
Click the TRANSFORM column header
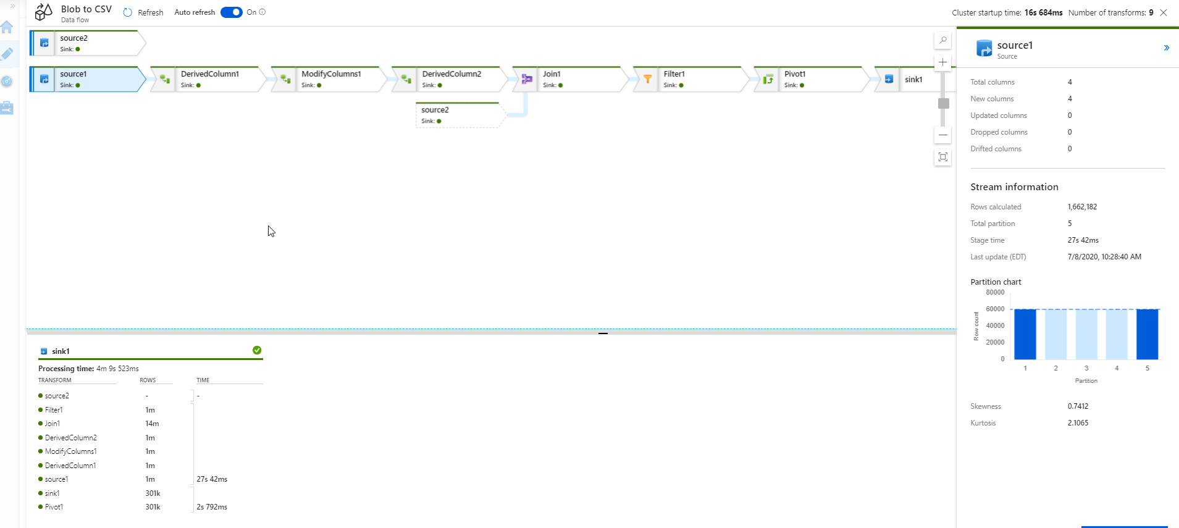click(55, 380)
